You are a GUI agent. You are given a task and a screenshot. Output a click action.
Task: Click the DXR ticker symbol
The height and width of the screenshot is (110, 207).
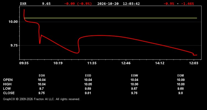click(23, 4)
